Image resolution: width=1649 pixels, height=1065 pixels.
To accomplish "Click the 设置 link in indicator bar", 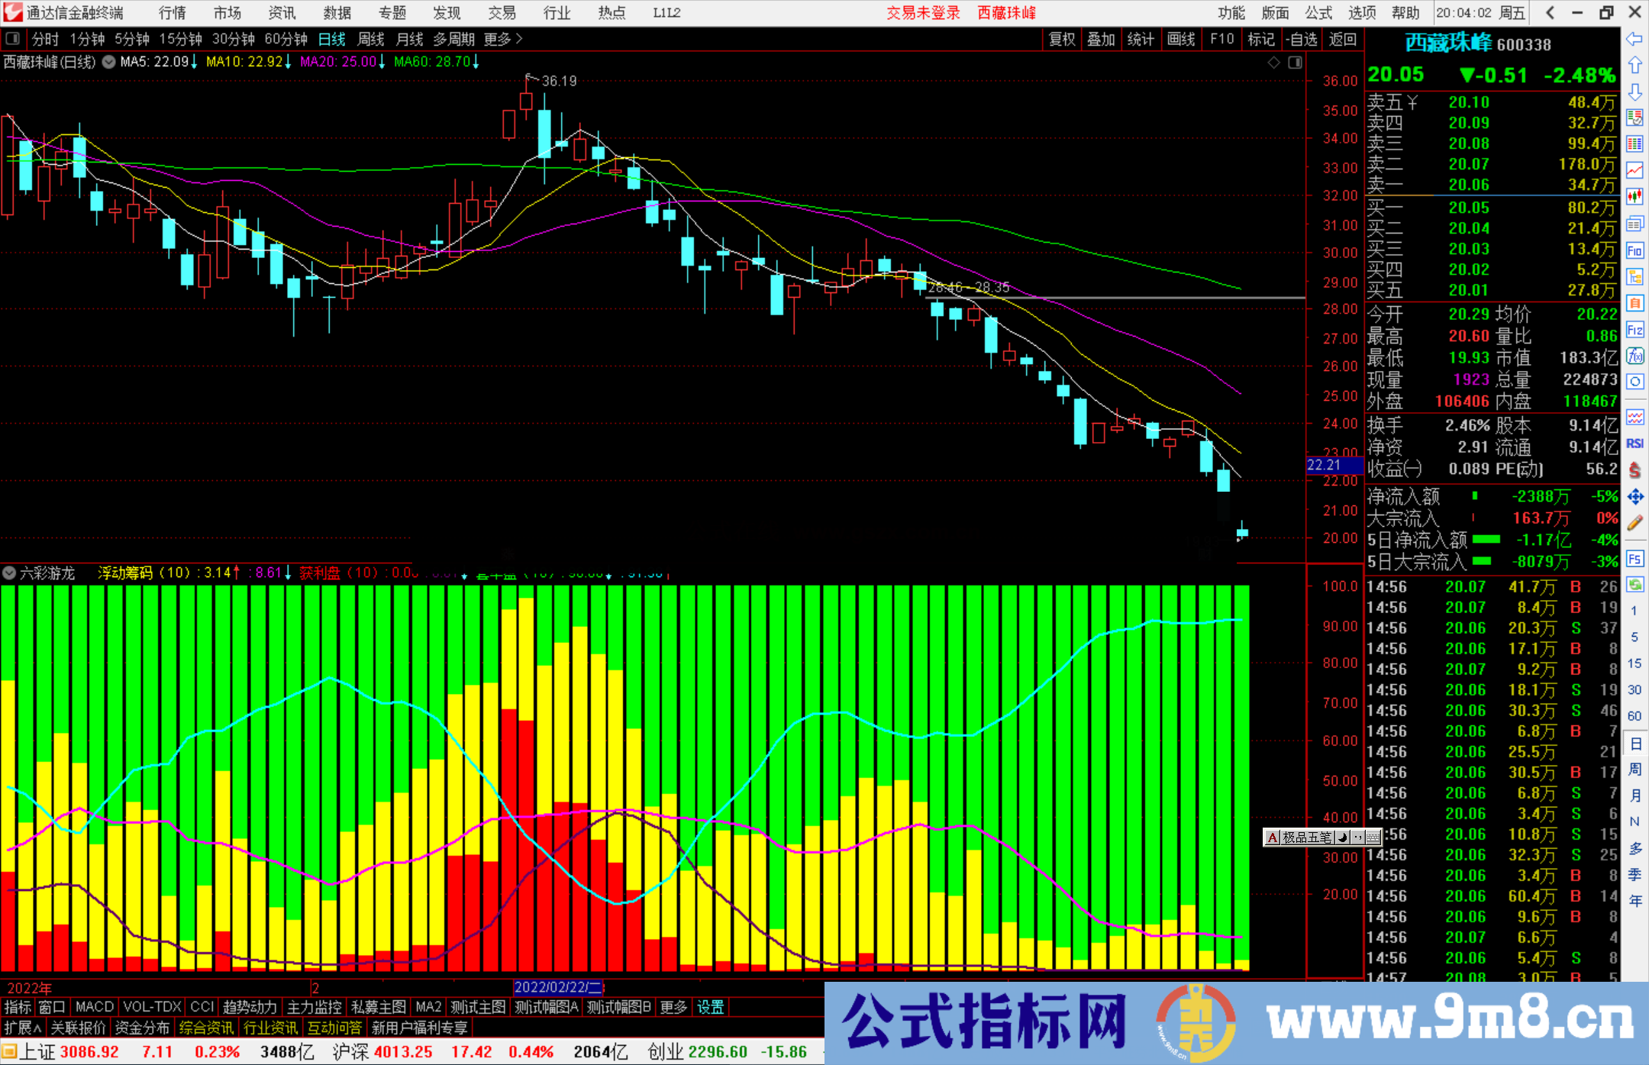I will tap(710, 1007).
